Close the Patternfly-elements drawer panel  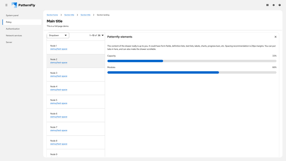[275, 37]
